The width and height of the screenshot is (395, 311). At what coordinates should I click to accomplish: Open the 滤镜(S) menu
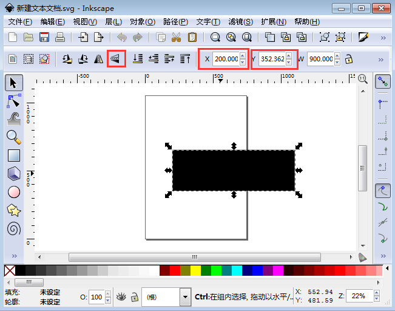tap(240, 22)
